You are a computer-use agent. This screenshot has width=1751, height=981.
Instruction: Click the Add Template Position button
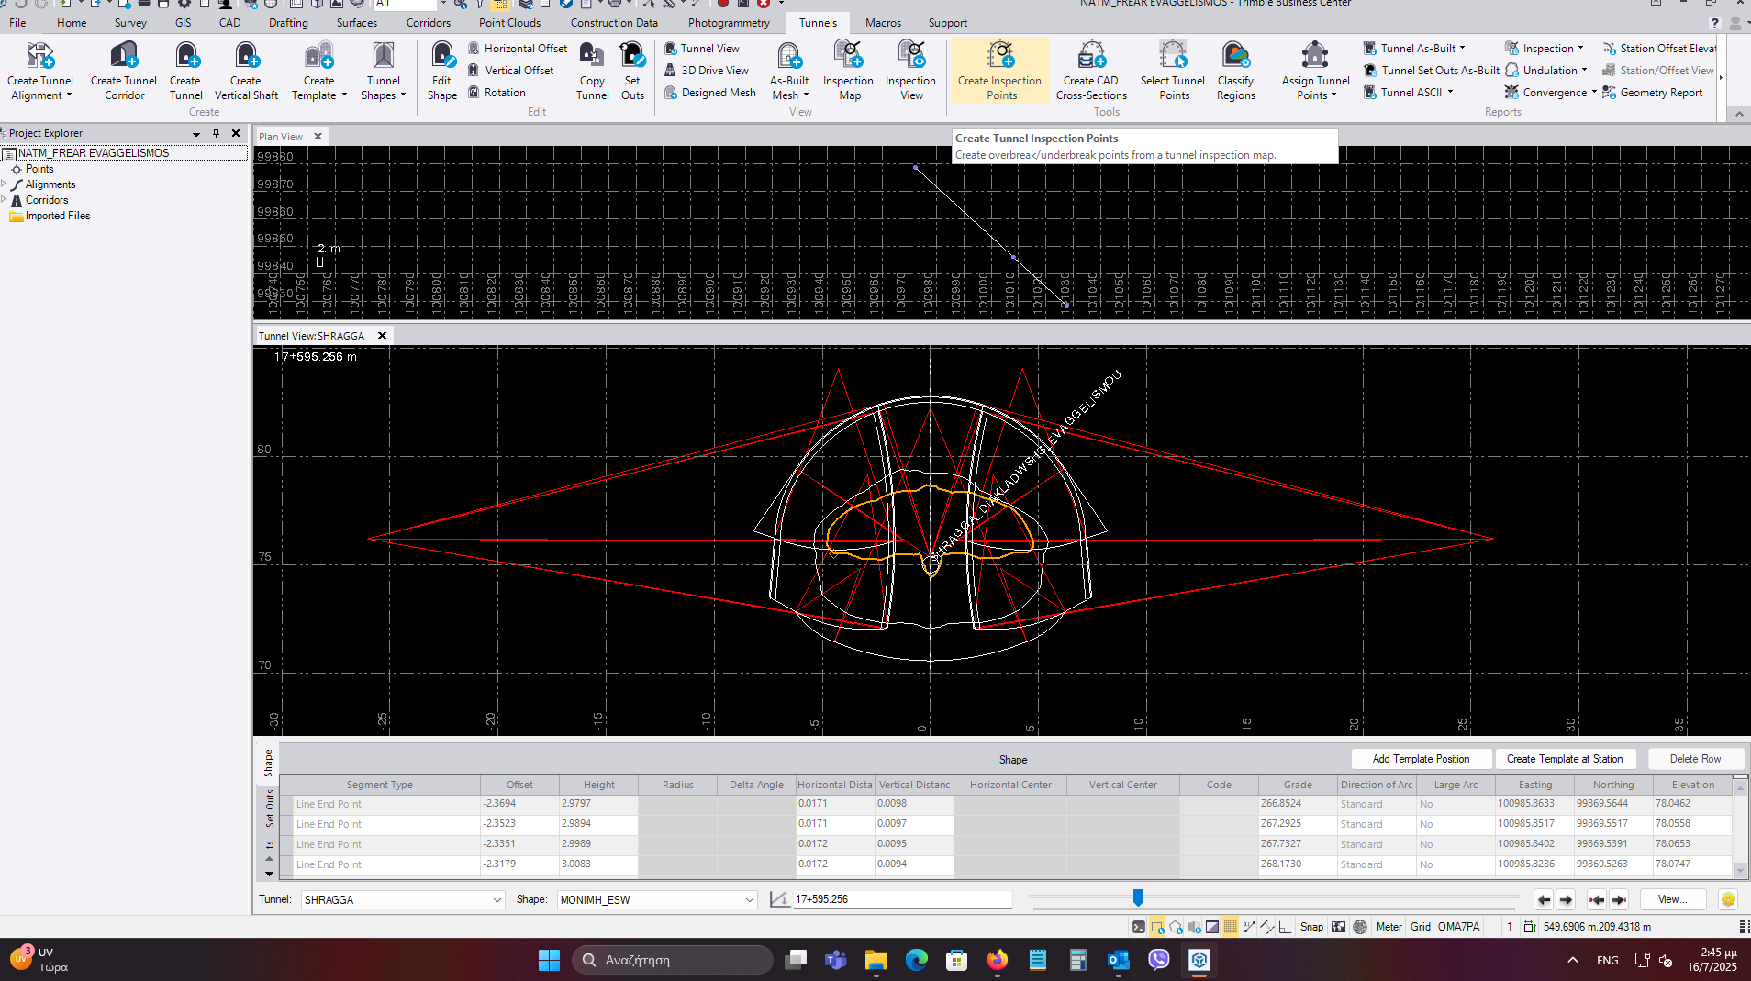coord(1421,759)
